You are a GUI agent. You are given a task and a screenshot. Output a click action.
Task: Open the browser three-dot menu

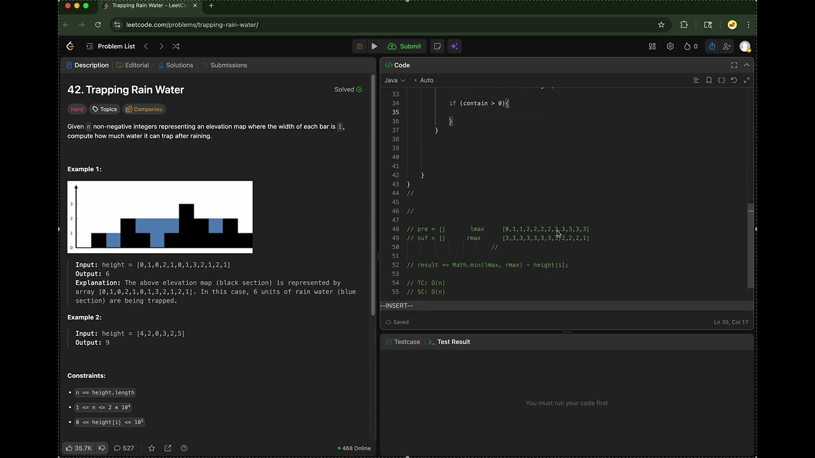(x=748, y=25)
